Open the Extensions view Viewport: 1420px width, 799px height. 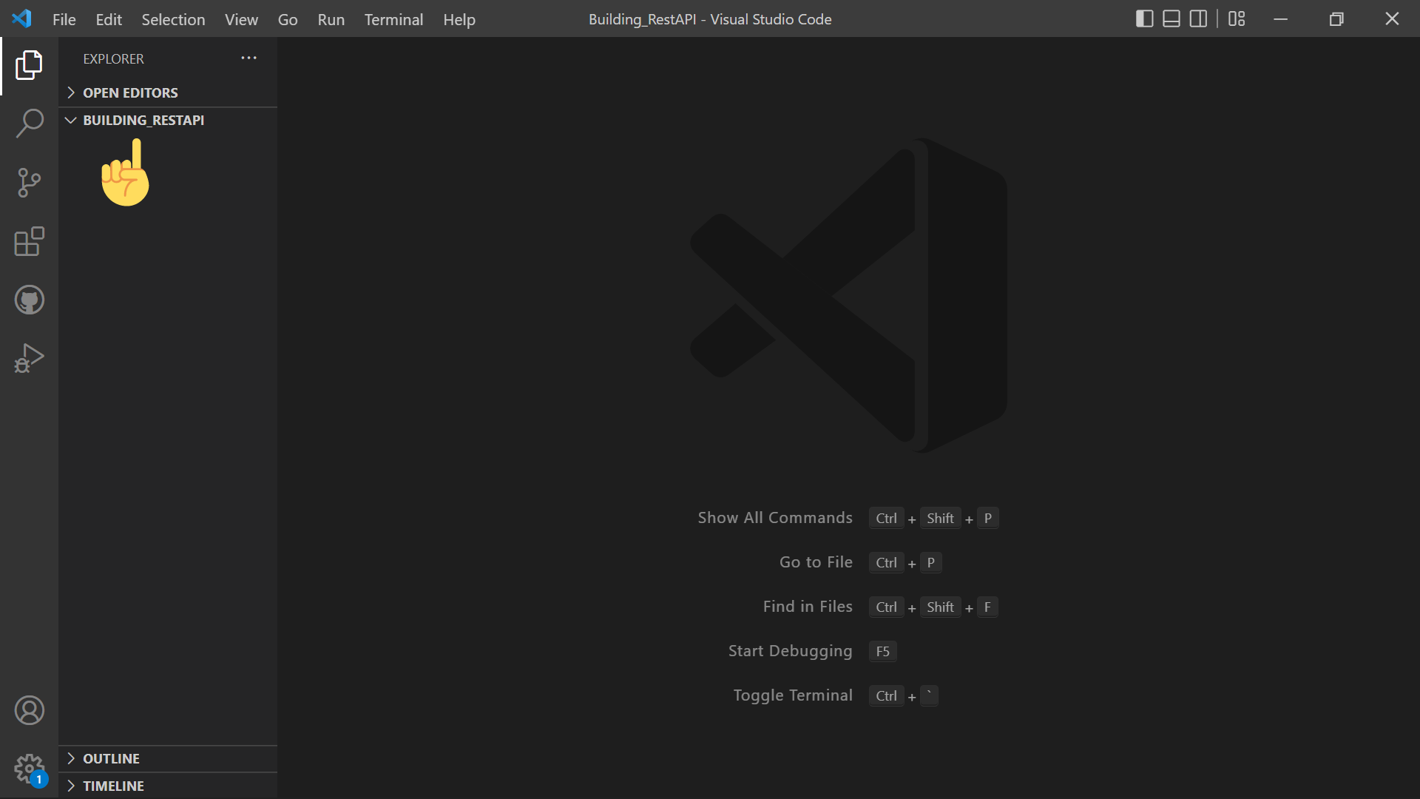[29, 242]
